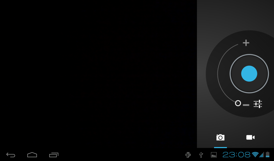Viewport: 274px width, 161px height.
Task: Click the circular zoom slider handle
Action: pos(238,103)
